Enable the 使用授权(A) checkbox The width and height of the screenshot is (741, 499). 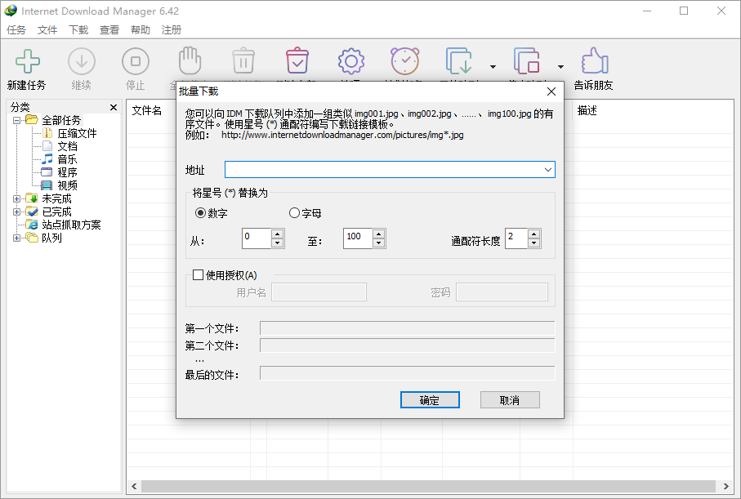tap(197, 274)
